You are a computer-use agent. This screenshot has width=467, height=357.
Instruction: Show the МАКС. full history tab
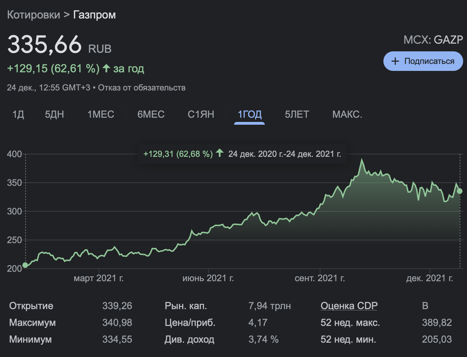point(347,115)
